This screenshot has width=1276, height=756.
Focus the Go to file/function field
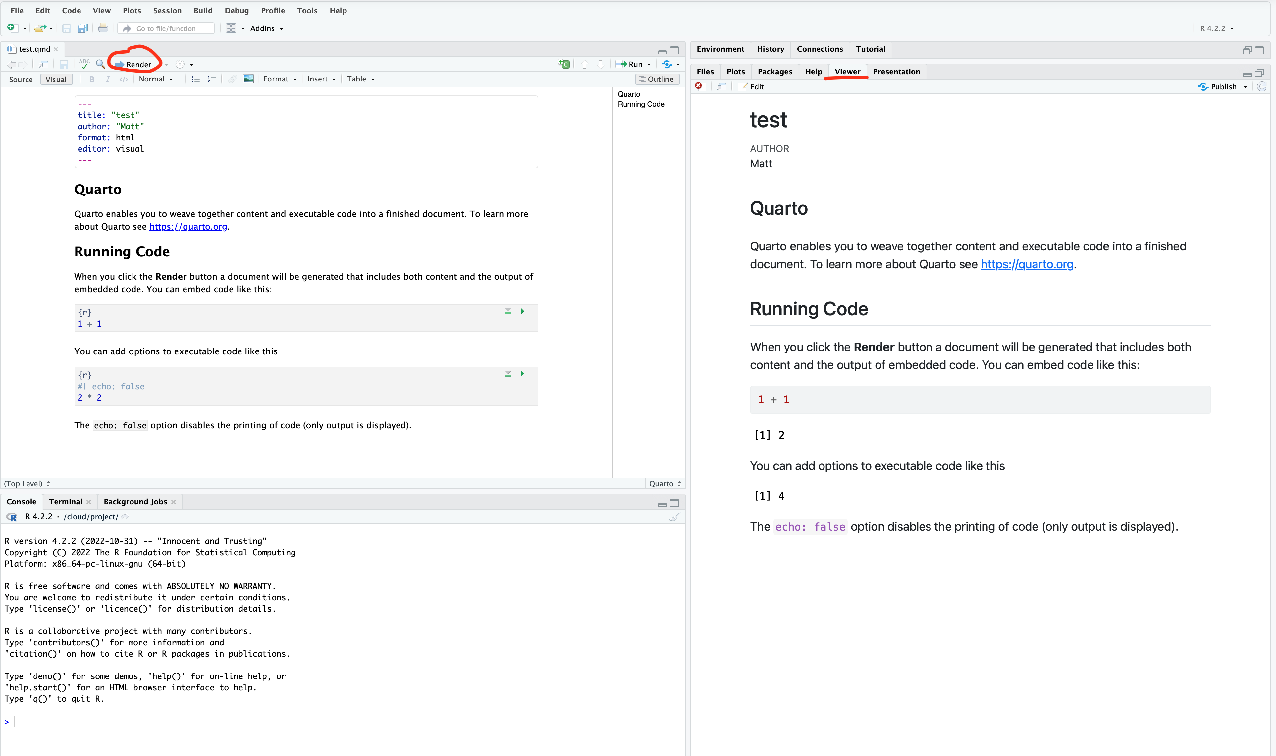166,28
